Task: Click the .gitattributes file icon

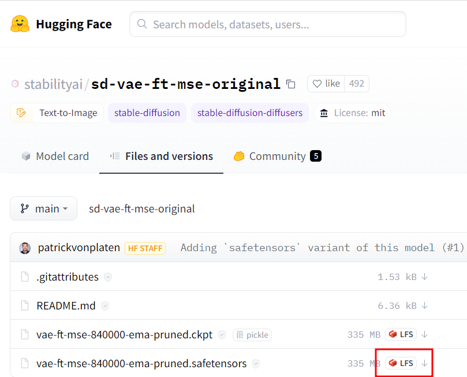Action: point(25,277)
